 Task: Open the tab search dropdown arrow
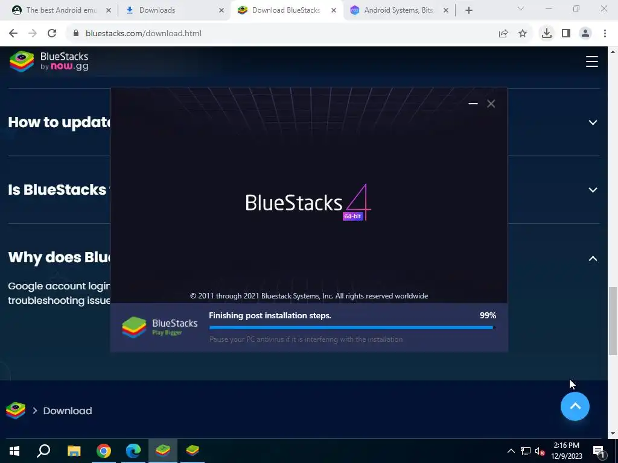click(x=521, y=8)
